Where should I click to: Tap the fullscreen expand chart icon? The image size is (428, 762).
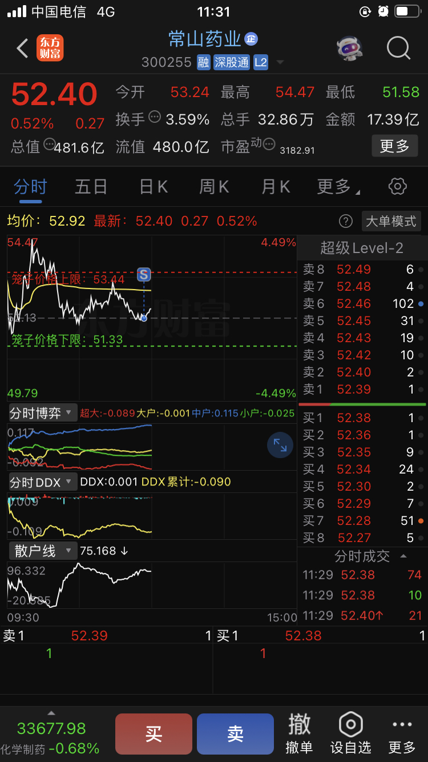point(280,446)
